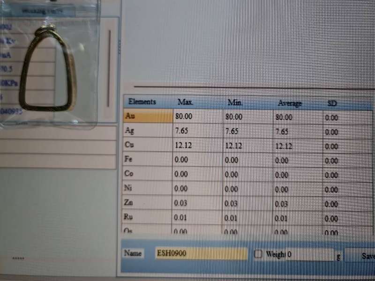Screen dimensions: 375x281
Task: Click the Co element cell
Action: pos(148,174)
